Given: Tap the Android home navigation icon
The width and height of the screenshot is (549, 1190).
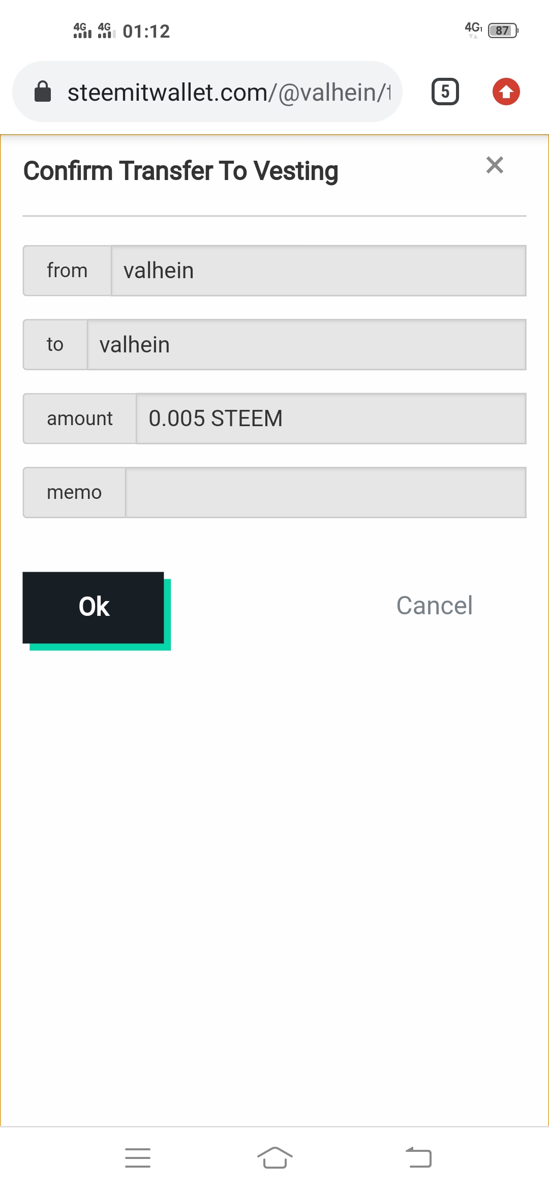Looking at the screenshot, I should (x=275, y=1158).
